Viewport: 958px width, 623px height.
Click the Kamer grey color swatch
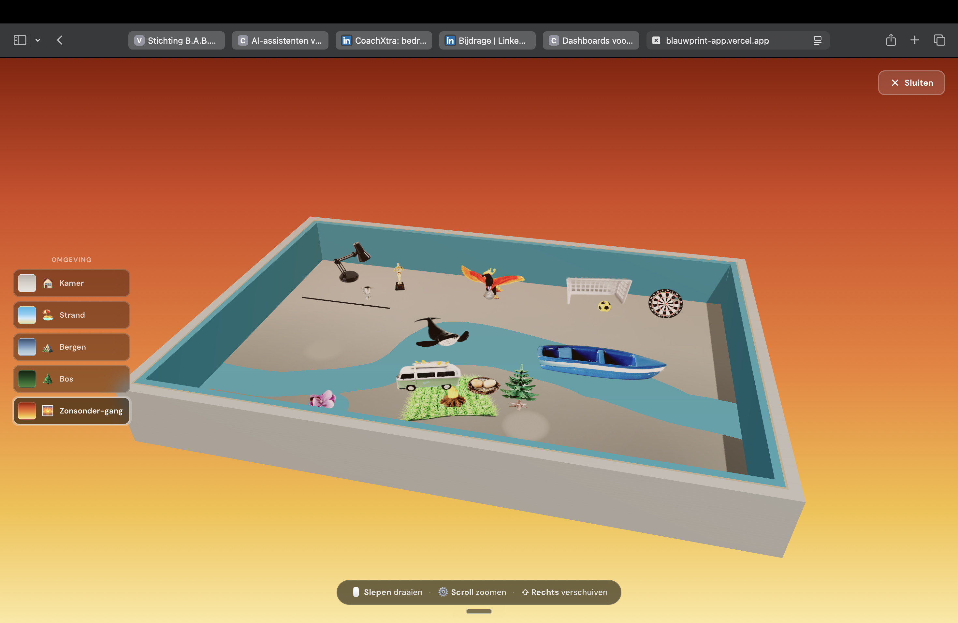point(27,283)
